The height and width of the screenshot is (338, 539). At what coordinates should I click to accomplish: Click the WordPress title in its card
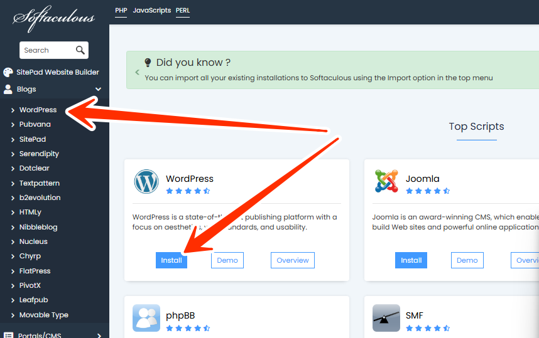click(190, 179)
